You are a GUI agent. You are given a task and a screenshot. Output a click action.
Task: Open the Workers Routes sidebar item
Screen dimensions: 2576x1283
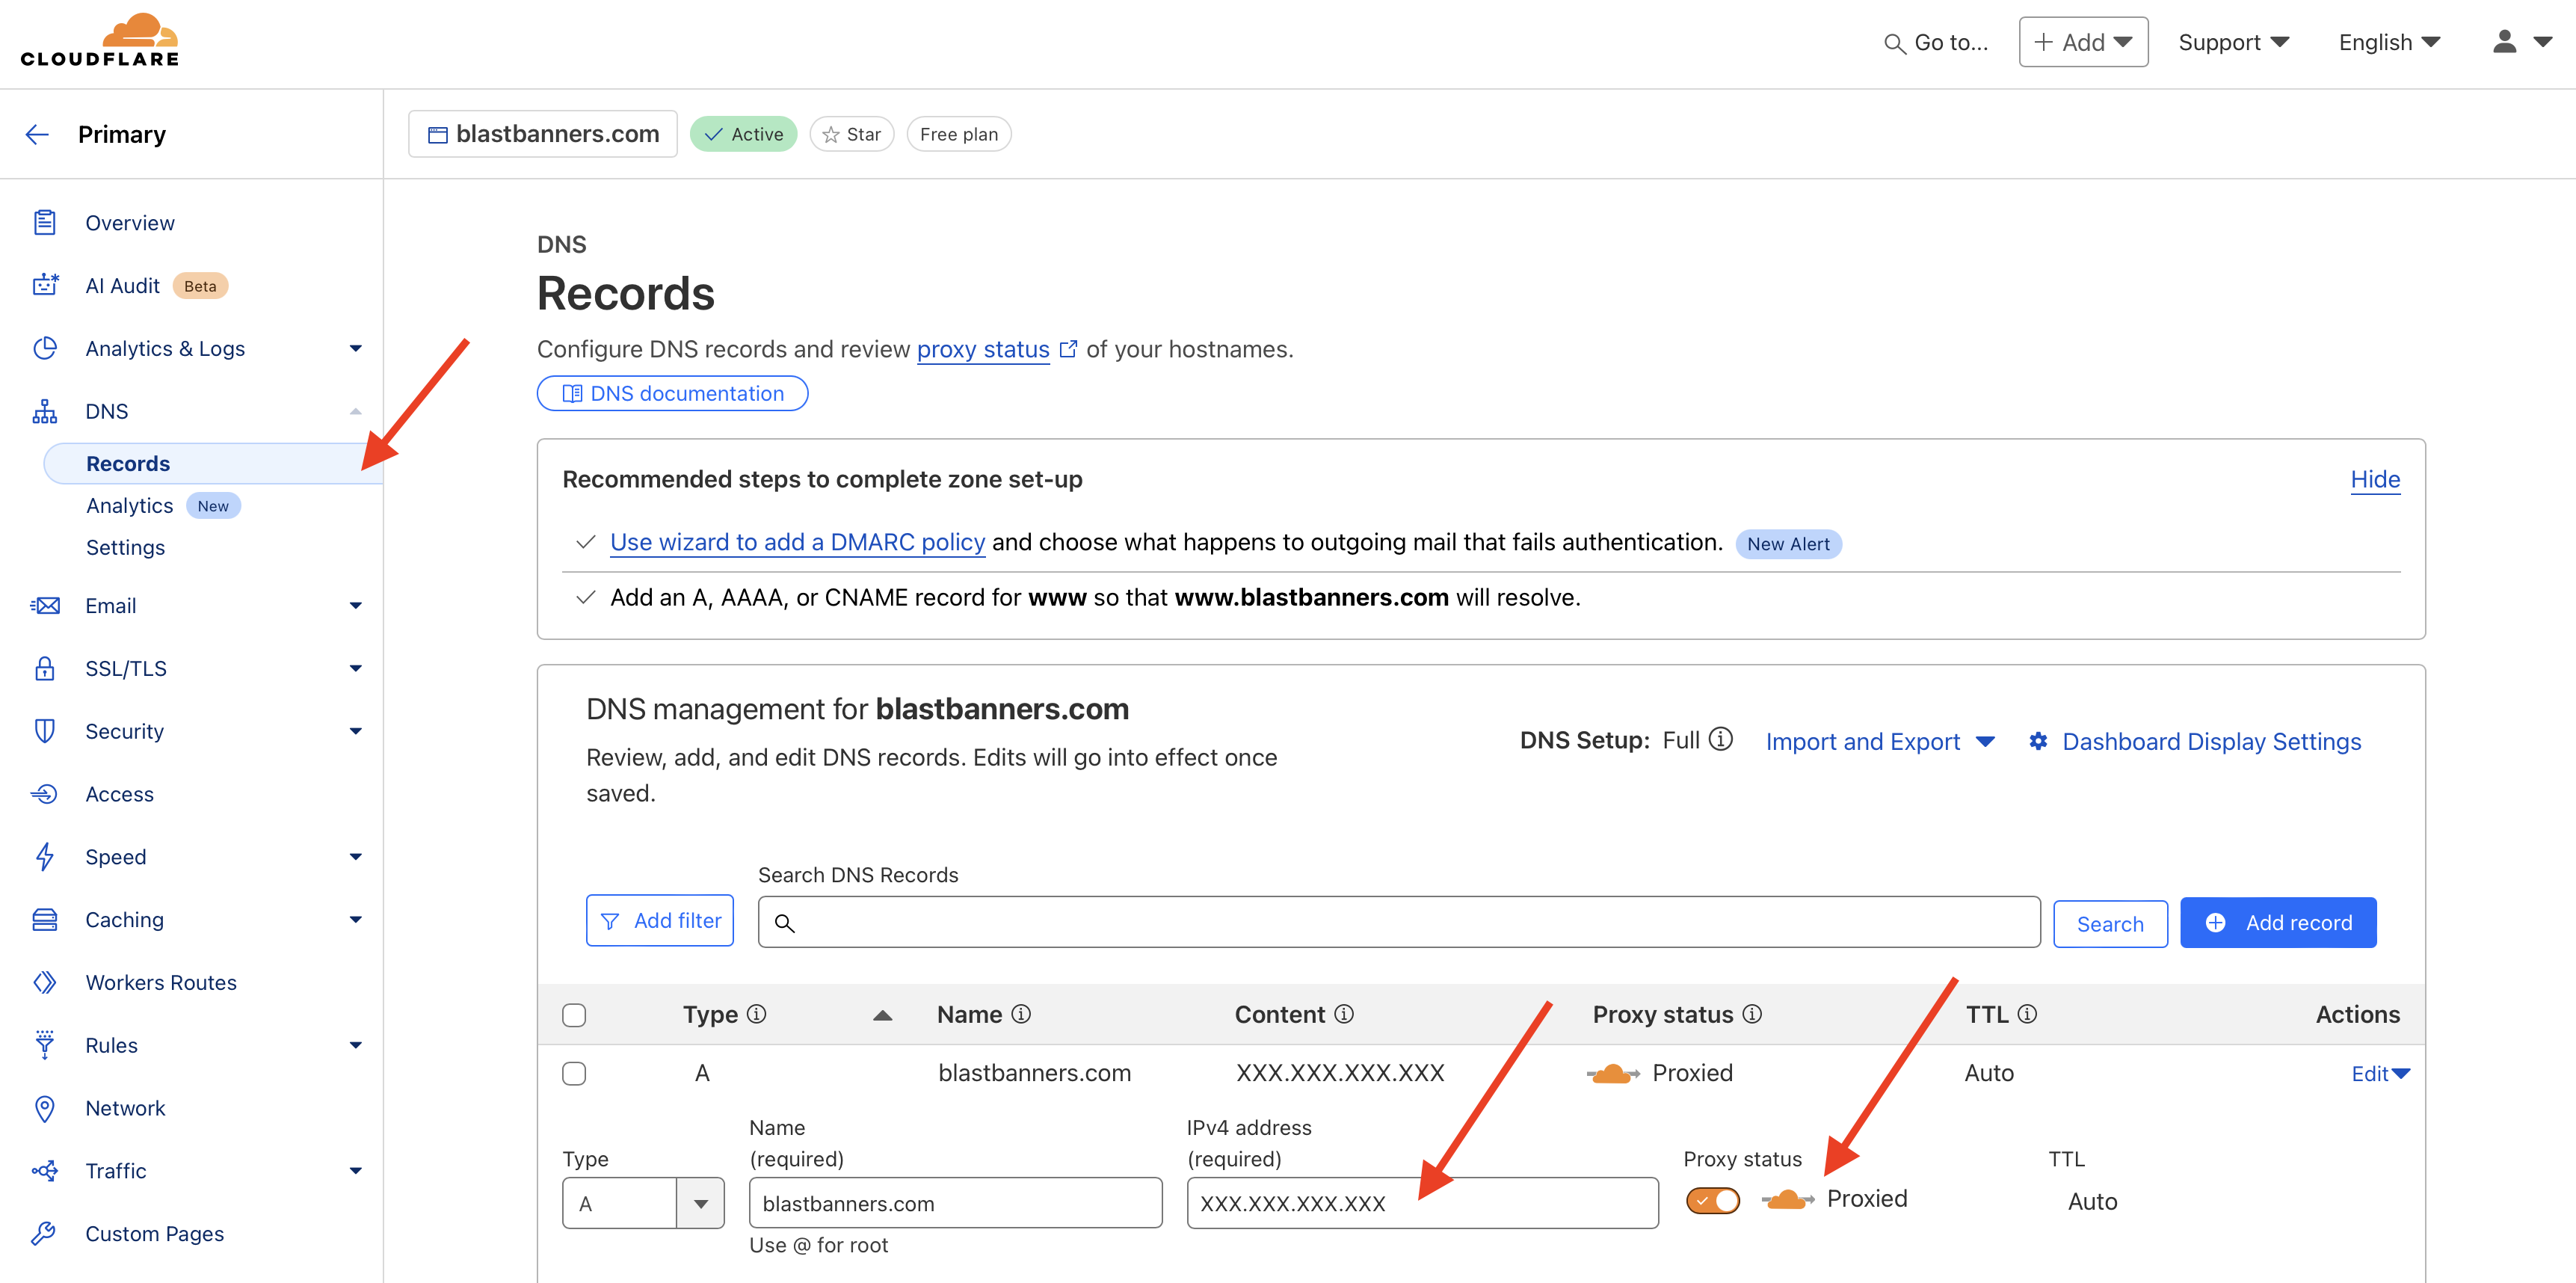coord(161,982)
